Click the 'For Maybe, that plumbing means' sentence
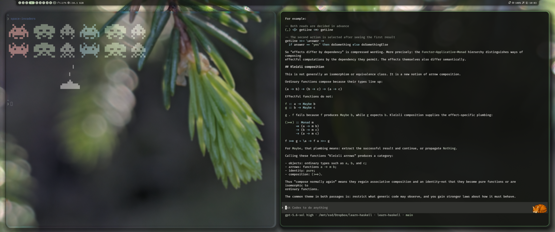 point(371,148)
